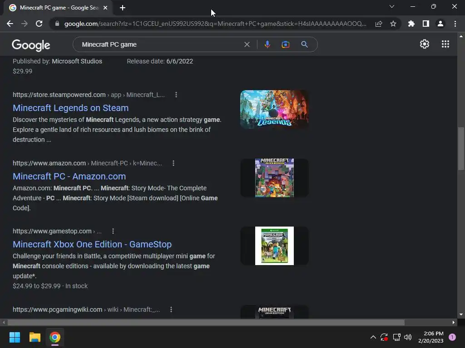Open the Chrome profile menu
This screenshot has height=348, width=465.
point(440,24)
